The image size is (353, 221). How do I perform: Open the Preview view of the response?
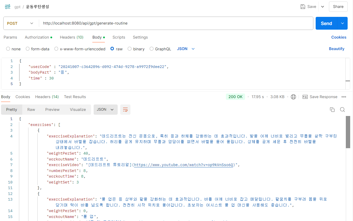click(x=52, y=109)
